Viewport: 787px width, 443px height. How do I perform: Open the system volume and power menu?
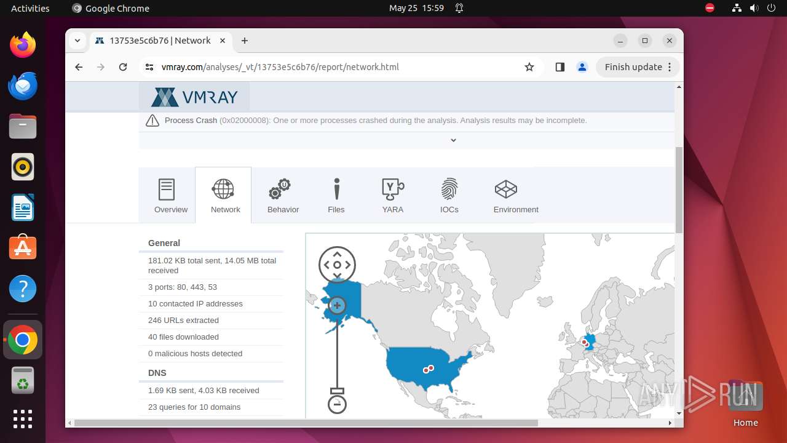[x=754, y=8]
